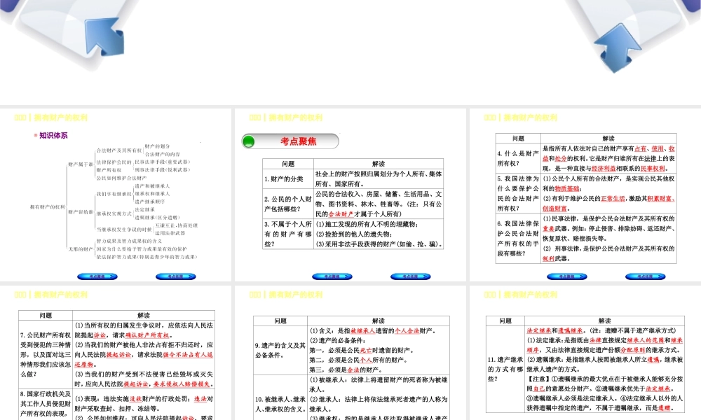Viewport: 701px width, 420px height.
Task: Click cell 8.国家行政机关及其工作人员侵犯财产所有权
Action: pyautogui.click(x=46, y=405)
